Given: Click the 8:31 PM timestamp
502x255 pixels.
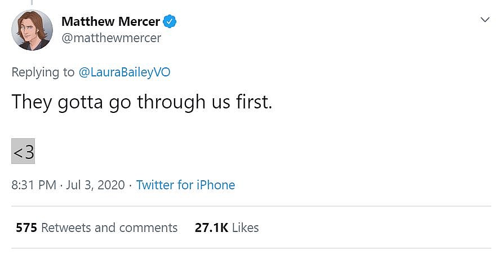Looking at the screenshot, I should pyautogui.click(x=33, y=185).
